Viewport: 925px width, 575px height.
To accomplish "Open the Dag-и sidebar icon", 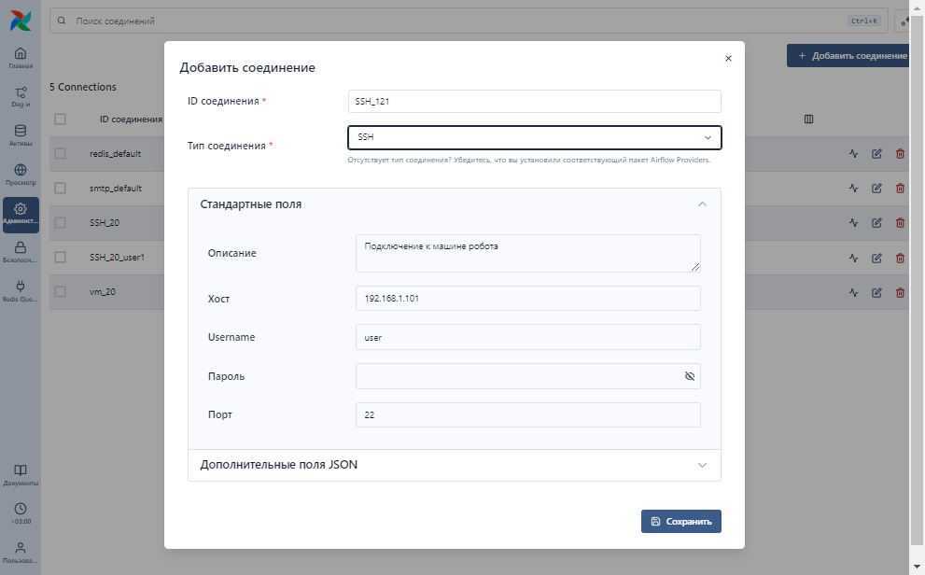I will click(x=21, y=92).
